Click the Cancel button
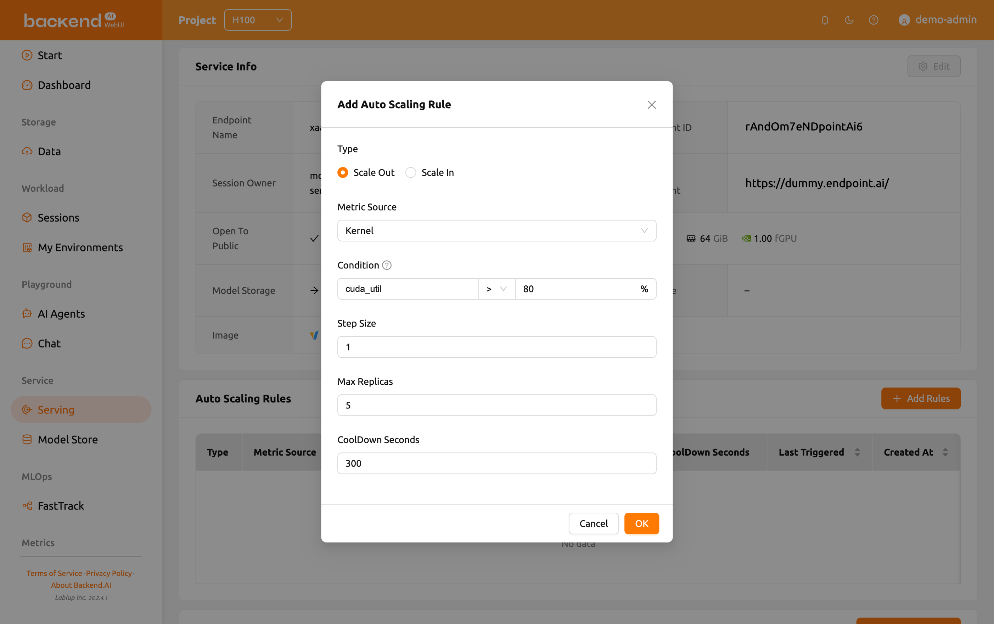Screen dimensions: 994x624 point(593,523)
